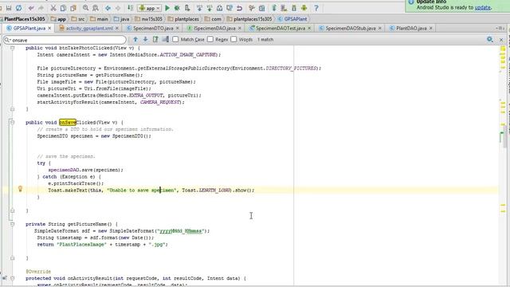Close the PlantDAO.java tab
This screenshot has width=510, height=287.
coord(430,29)
